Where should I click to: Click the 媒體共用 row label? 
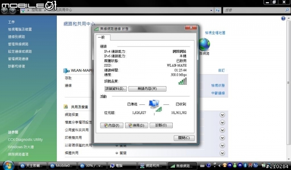[x=72, y=153]
